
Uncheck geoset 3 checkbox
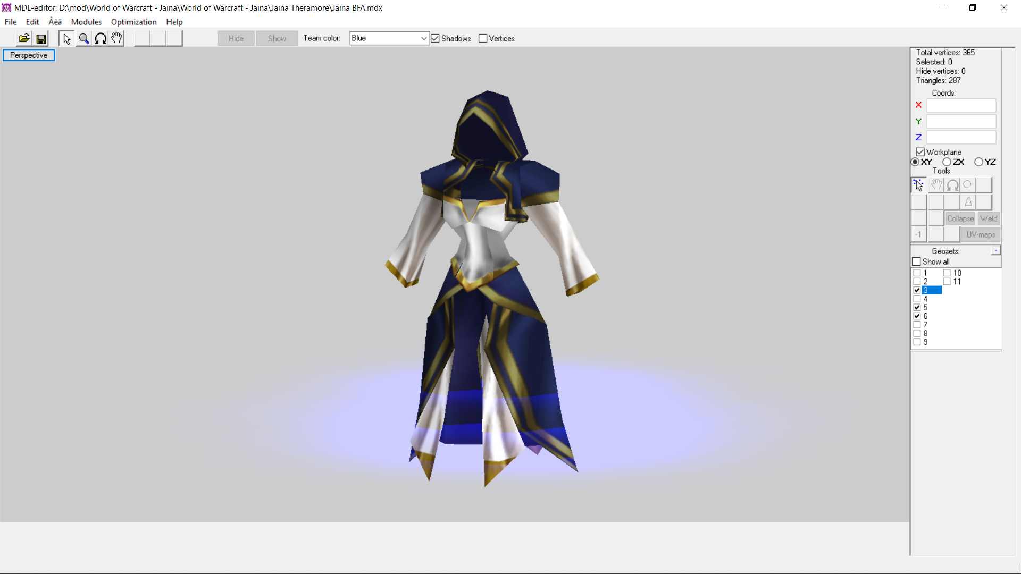pyautogui.click(x=917, y=290)
